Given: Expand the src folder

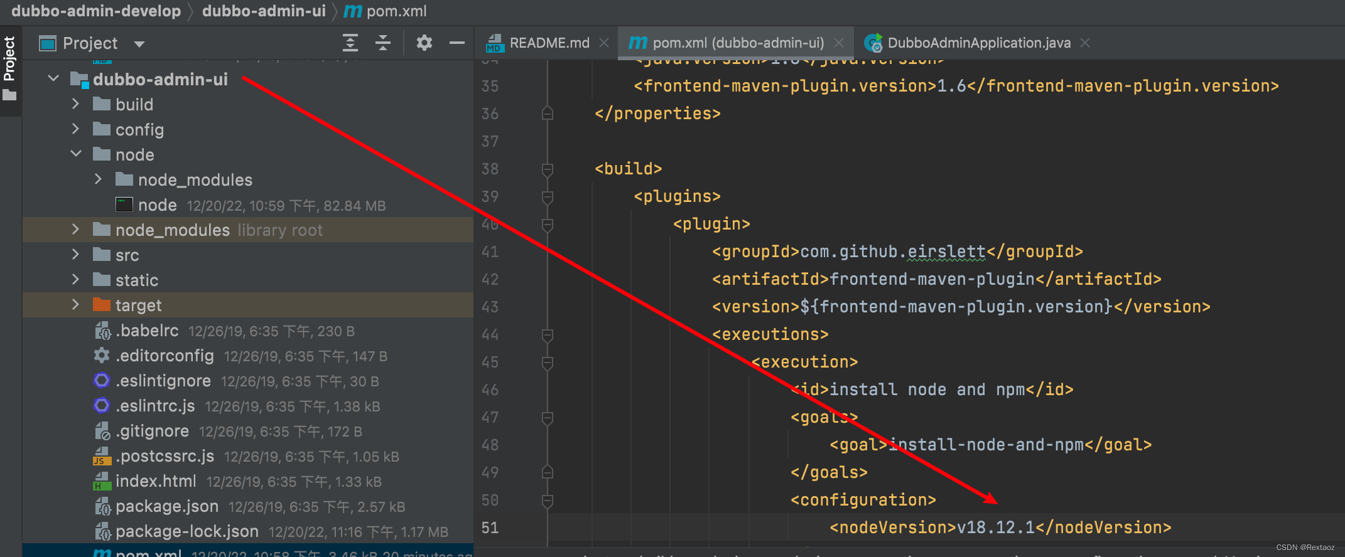Looking at the screenshot, I should pyautogui.click(x=75, y=255).
